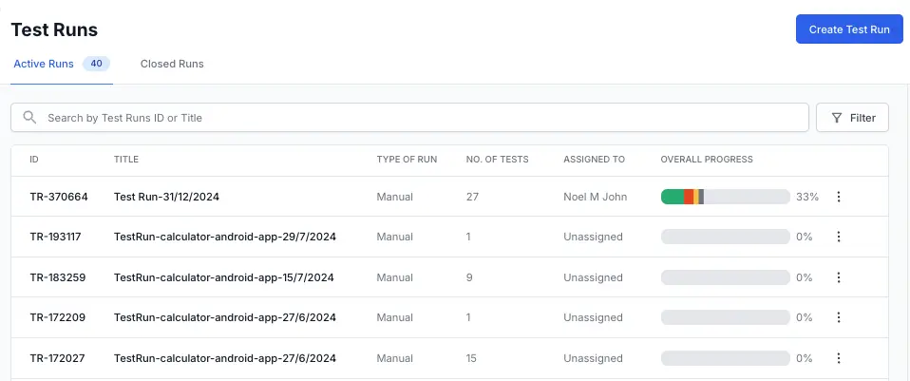Click the empty progress bar for TR-193117
The height and width of the screenshot is (381, 910).
click(725, 237)
